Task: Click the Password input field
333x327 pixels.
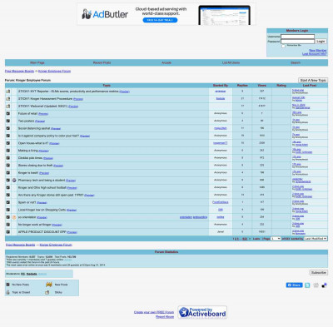Action: pos(297,42)
